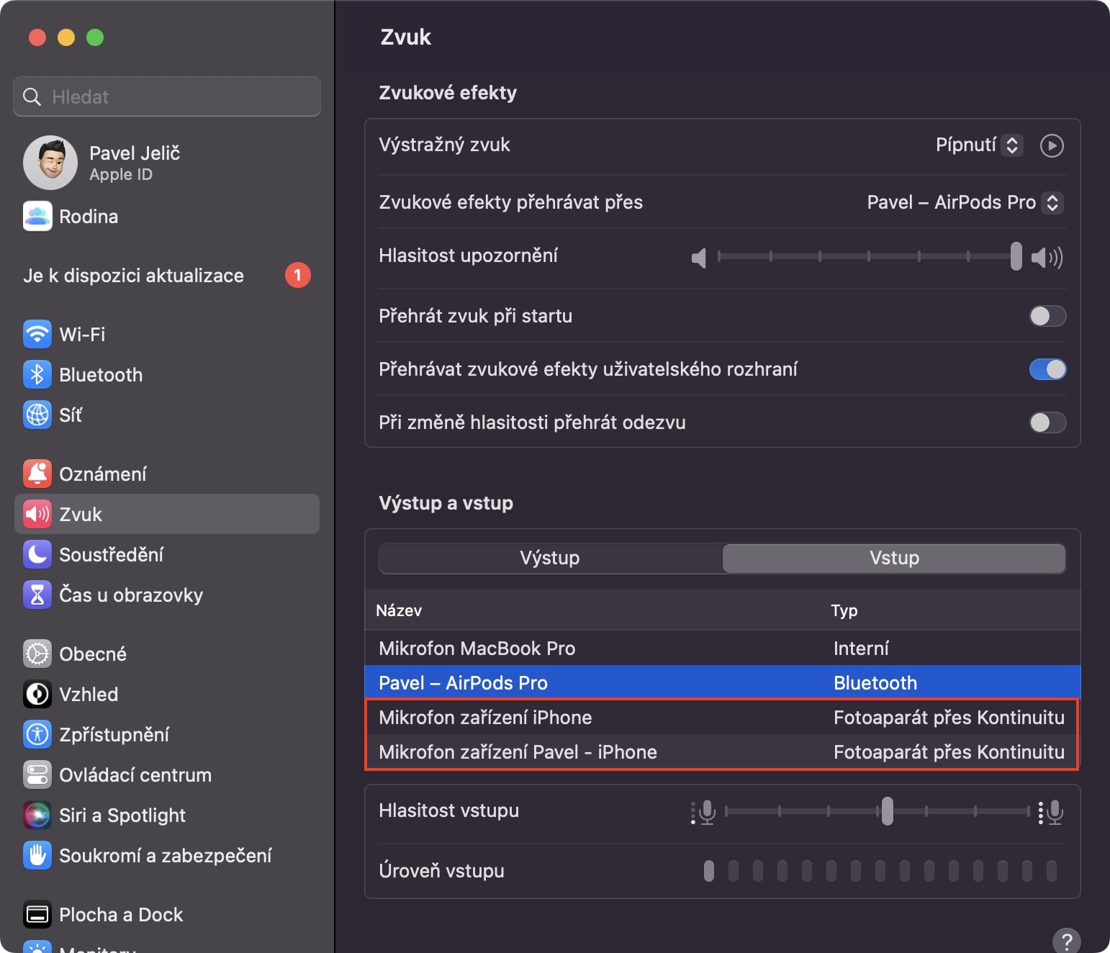The height and width of the screenshot is (953, 1110).
Task: Open Bluetooth settings via its icon
Action: click(x=37, y=374)
